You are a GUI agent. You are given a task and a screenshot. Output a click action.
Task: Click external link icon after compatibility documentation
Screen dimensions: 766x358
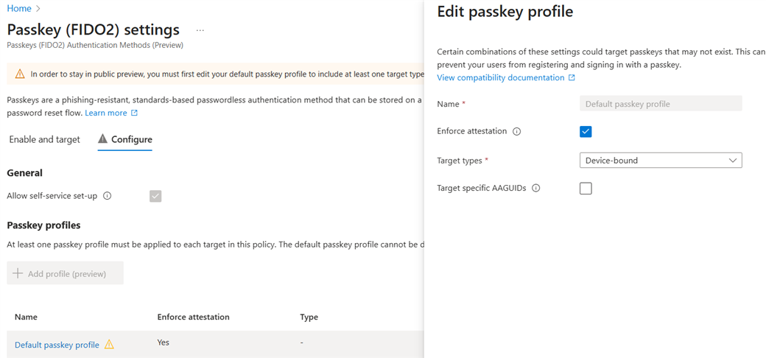pos(572,78)
